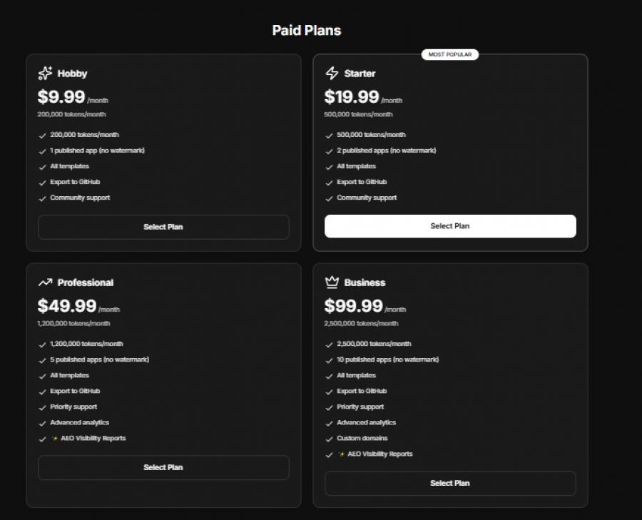Click the Professional plan trending-arrow icon
This screenshot has height=520, width=642.
(45, 281)
